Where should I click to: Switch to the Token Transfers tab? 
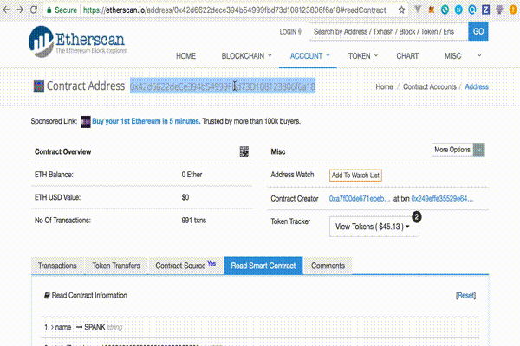coord(116,266)
